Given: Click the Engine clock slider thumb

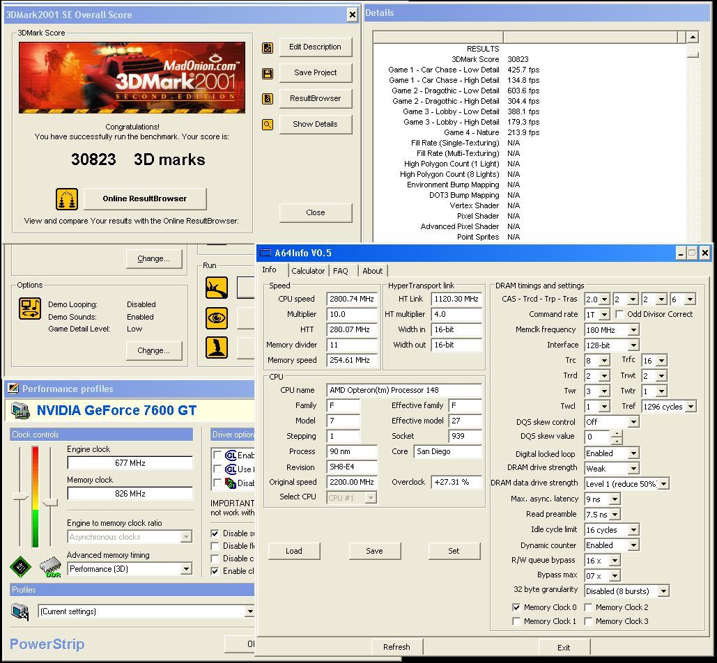Looking at the screenshot, I should 20,497.
